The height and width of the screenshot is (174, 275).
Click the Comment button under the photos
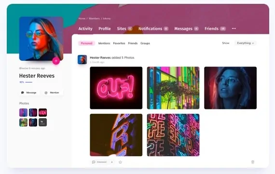point(99,162)
